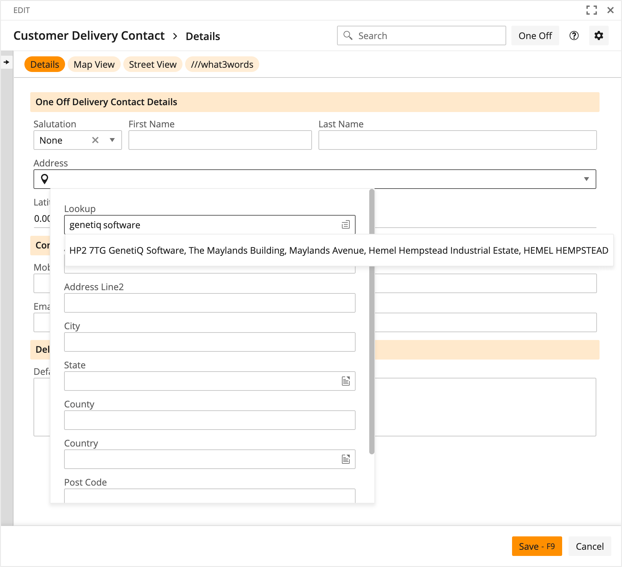
Task: Click the Country field list icon
Action: pos(345,459)
